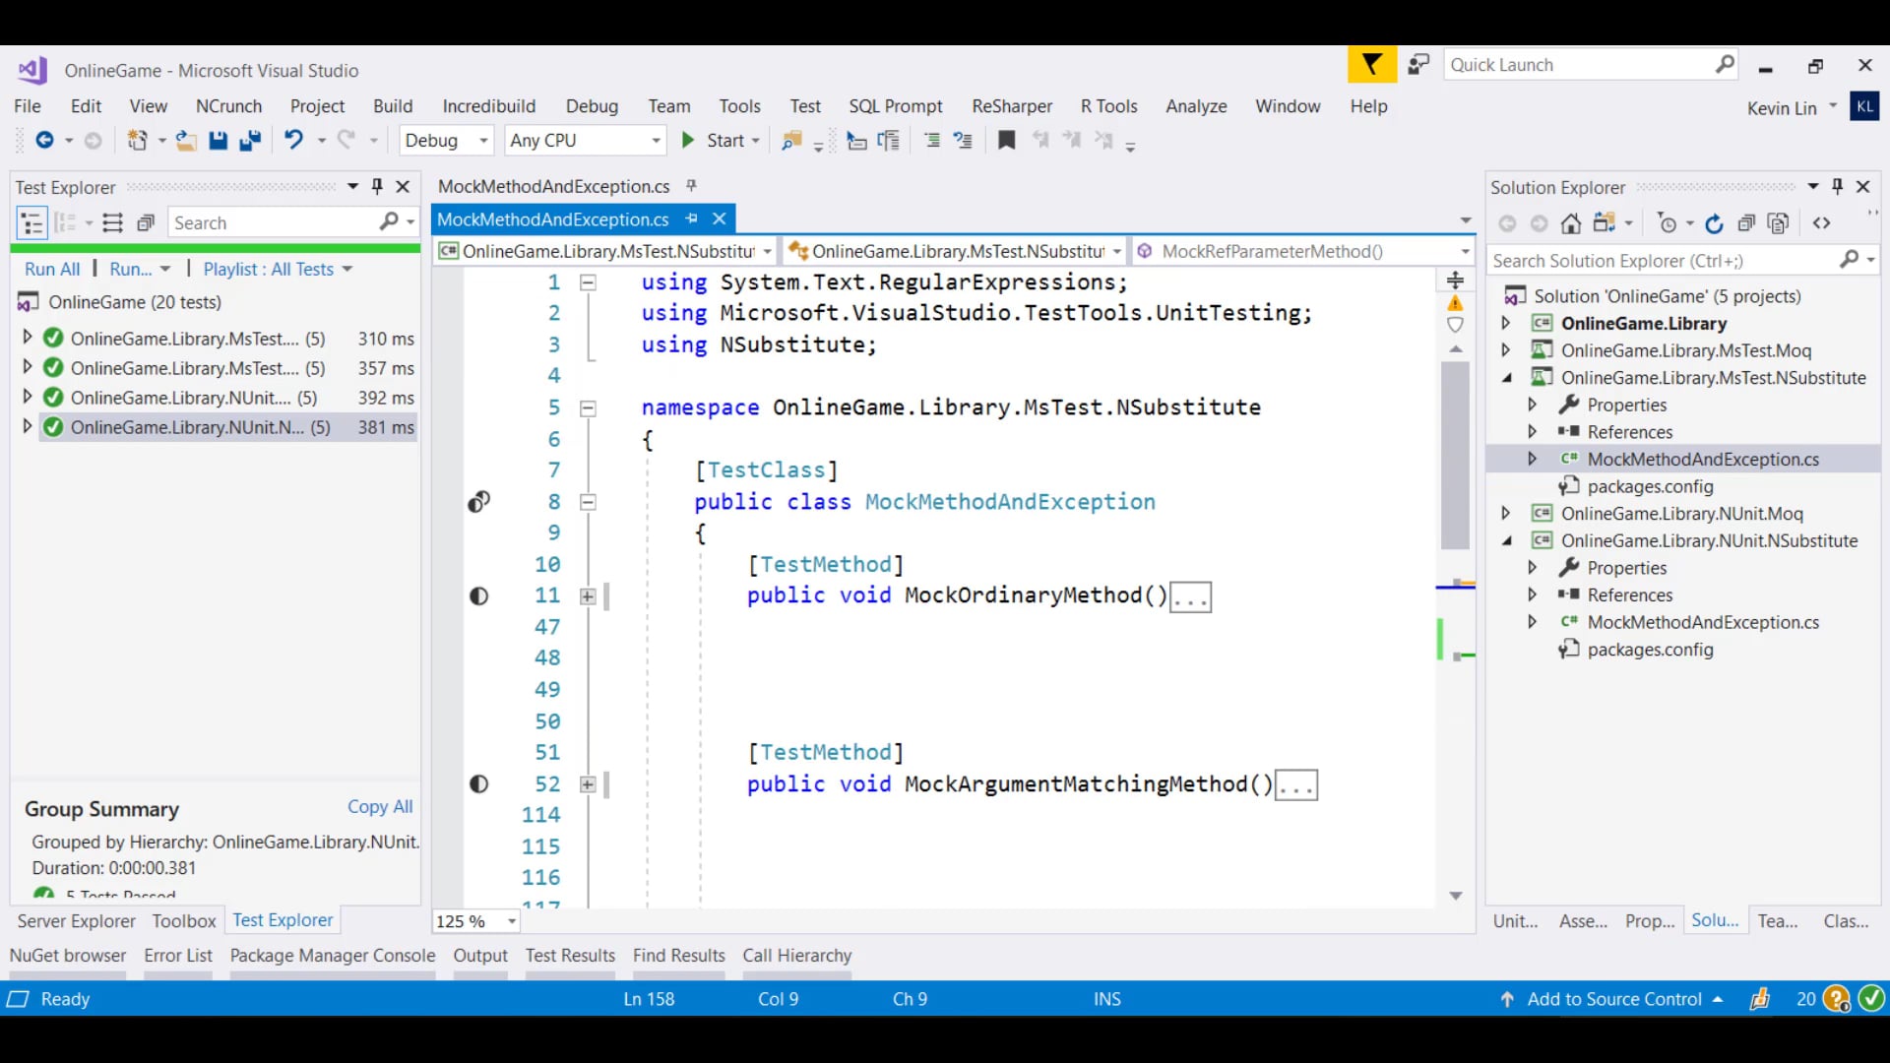
Task: Click the code editor's vertical scrollbar thumb
Action: (x=1455, y=453)
